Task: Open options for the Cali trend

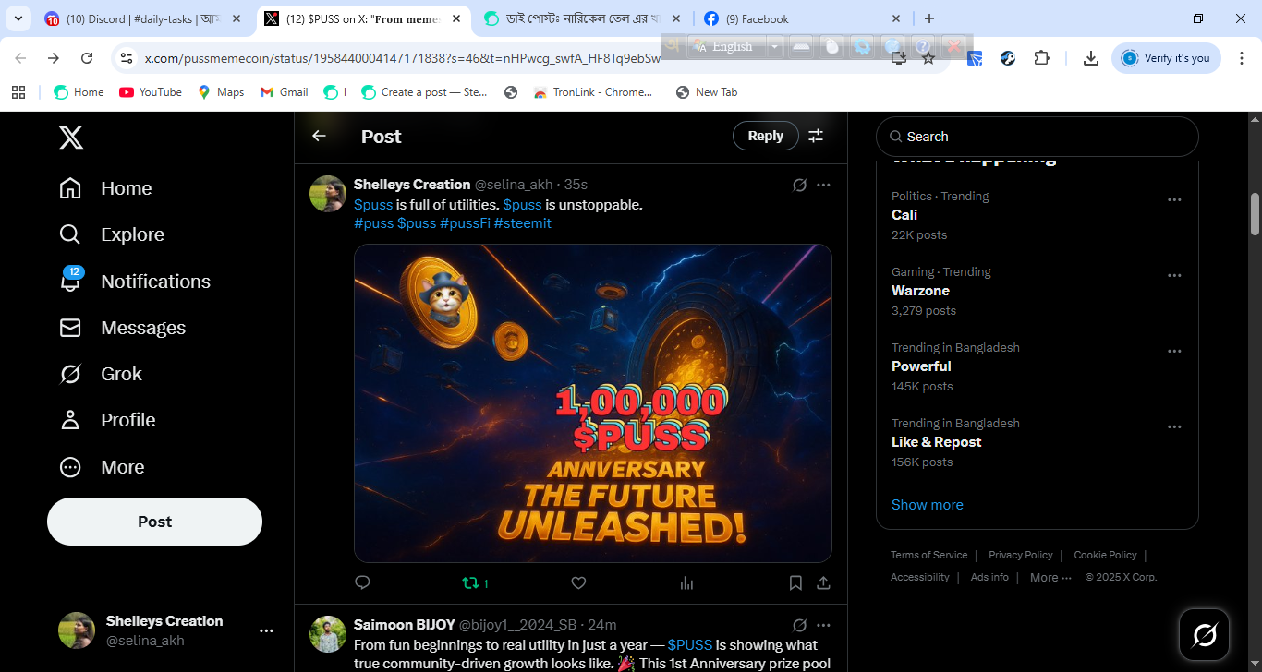Action: pyautogui.click(x=1174, y=199)
